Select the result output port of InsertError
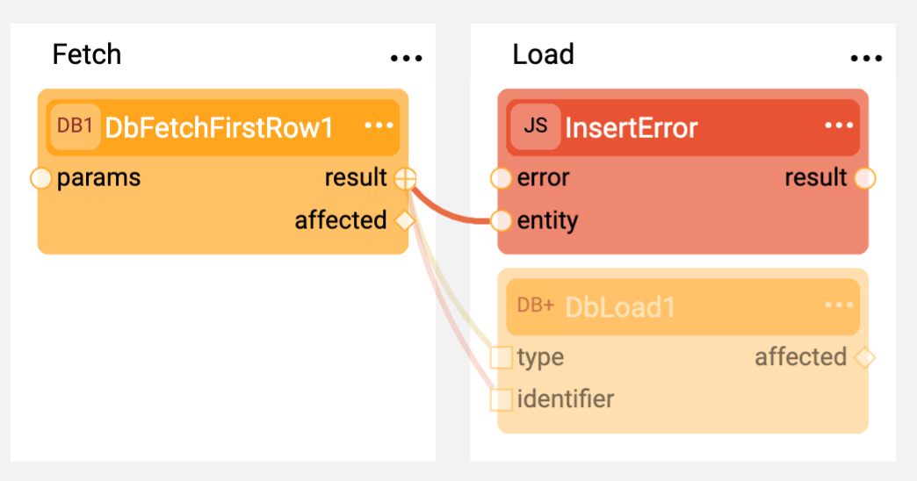 click(x=865, y=177)
